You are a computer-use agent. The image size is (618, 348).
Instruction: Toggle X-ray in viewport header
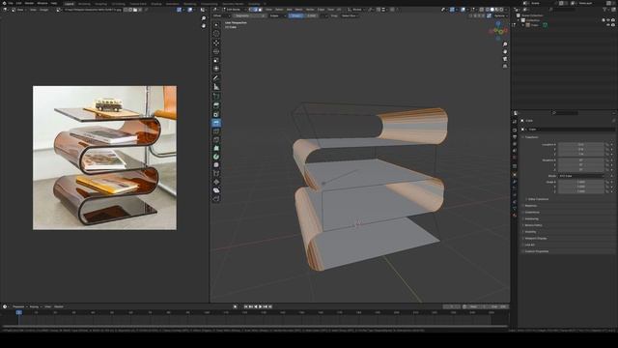[482, 10]
